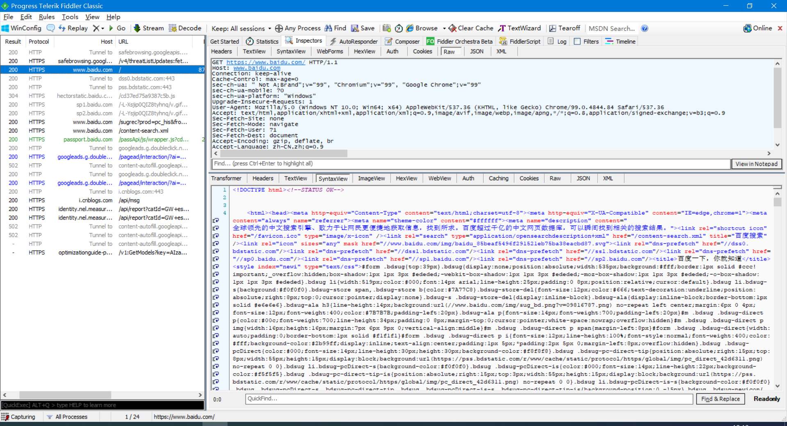
Task: Open FiddlerScript tab
Action: click(520, 41)
